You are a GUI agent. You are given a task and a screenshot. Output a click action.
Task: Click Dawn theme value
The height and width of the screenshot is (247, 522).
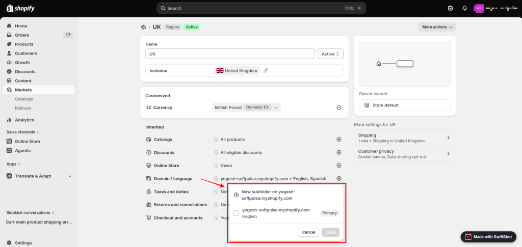click(226, 165)
